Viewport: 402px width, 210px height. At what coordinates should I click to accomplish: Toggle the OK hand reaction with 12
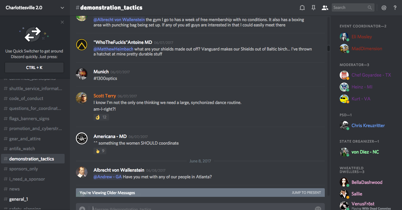coord(101,117)
